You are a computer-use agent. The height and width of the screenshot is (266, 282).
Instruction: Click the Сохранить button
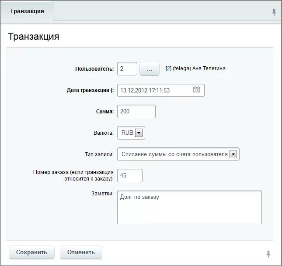click(x=31, y=252)
